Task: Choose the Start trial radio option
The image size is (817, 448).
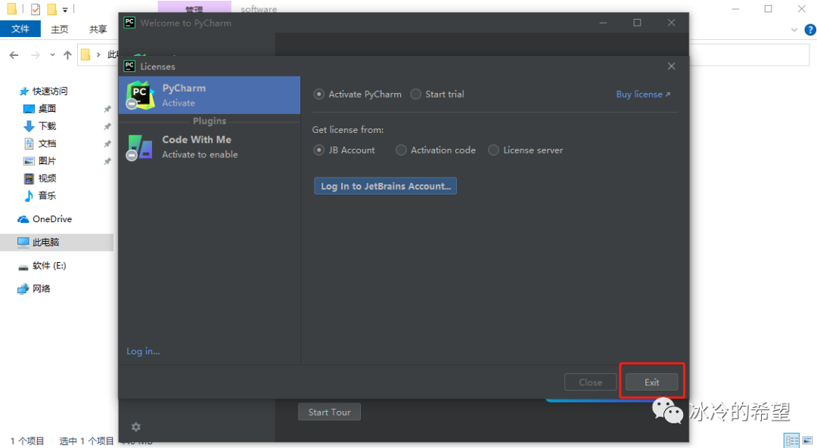Action: tap(415, 94)
